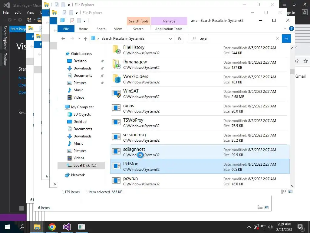
Task: Click the TSWbPrxy application icon
Action: pos(117,122)
